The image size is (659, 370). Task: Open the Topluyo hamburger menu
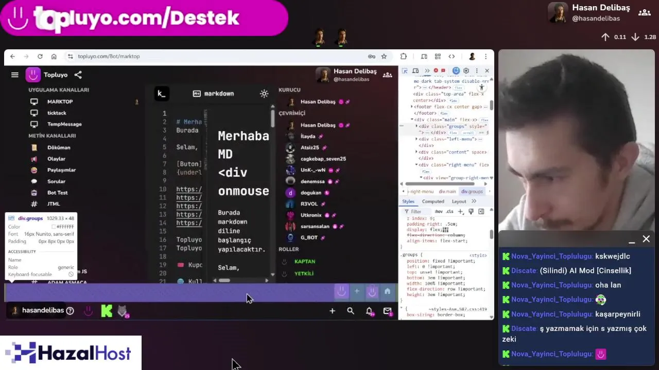(15, 75)
